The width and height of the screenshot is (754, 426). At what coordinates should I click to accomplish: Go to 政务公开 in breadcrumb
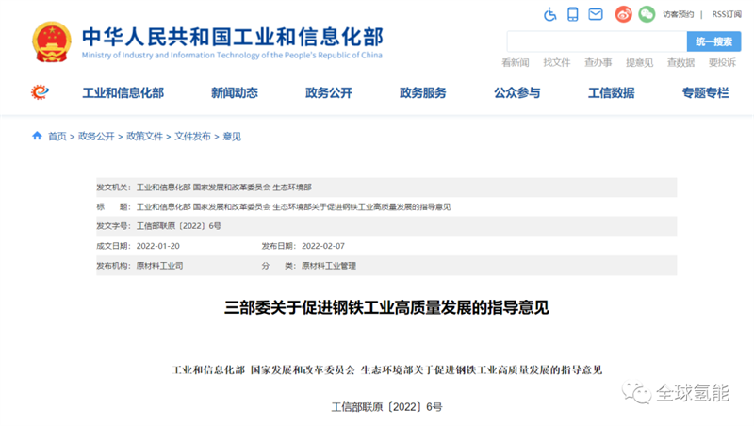click(x=96, y=137)
